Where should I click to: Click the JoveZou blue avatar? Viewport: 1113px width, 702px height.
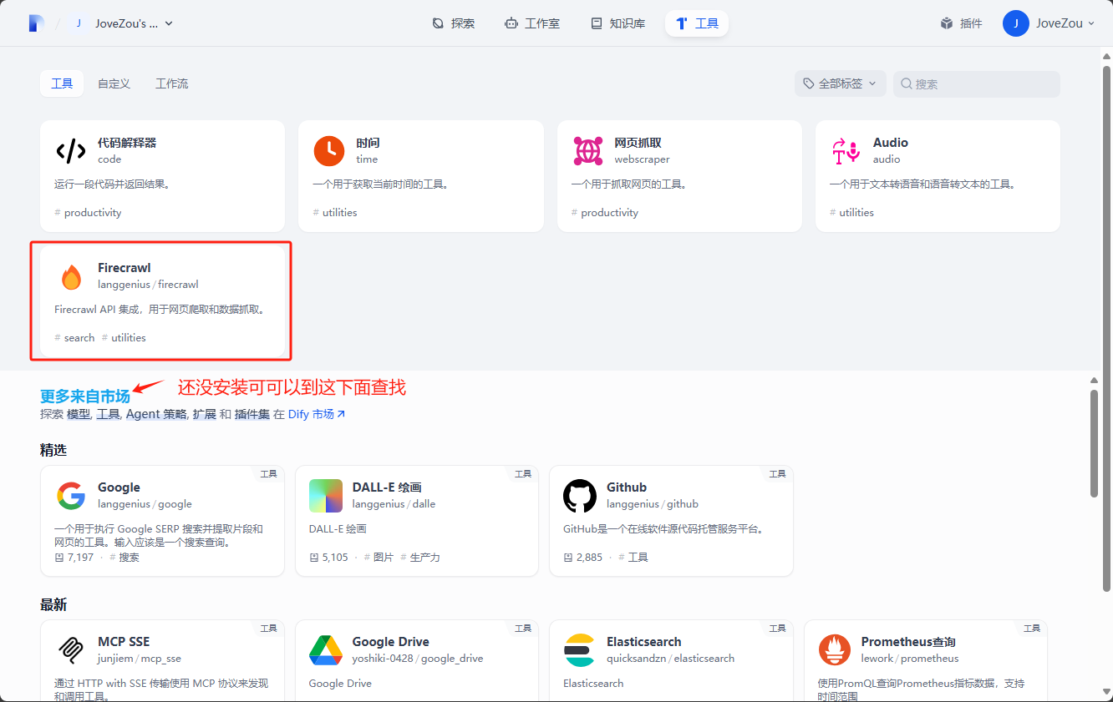tap(1016, 23)
